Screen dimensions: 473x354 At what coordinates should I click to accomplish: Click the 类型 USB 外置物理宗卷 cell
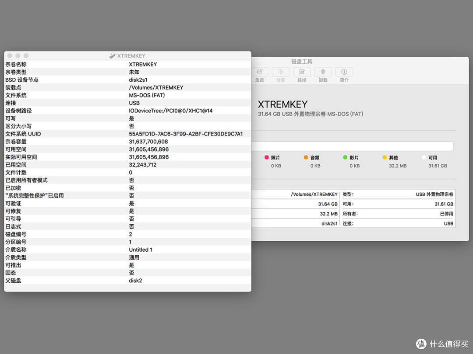coord(398,194)
